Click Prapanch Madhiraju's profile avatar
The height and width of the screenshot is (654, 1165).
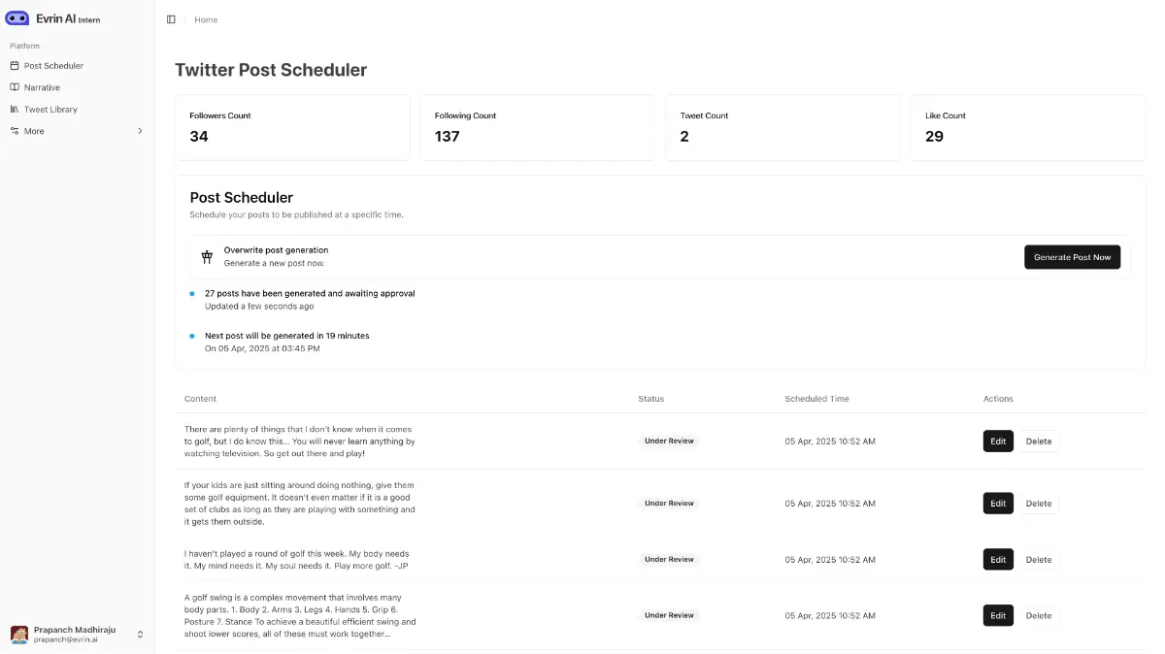pyautogui.click(x=19, y=635)
